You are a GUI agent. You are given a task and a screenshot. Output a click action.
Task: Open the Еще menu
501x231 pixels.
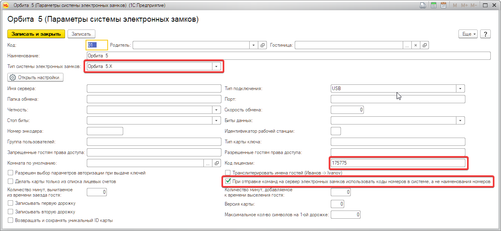pyautogui.click(x=469, y=34)
